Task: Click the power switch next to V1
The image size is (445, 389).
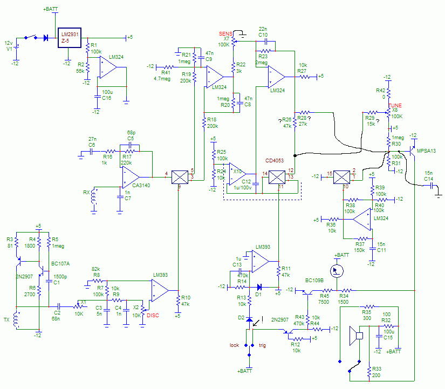Action: point(31,37)
